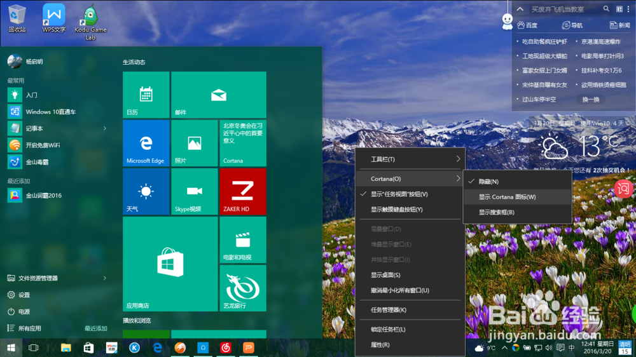Click the volume icon in system tray
Viewport: 636px width, 357px height.
(549, 347)
